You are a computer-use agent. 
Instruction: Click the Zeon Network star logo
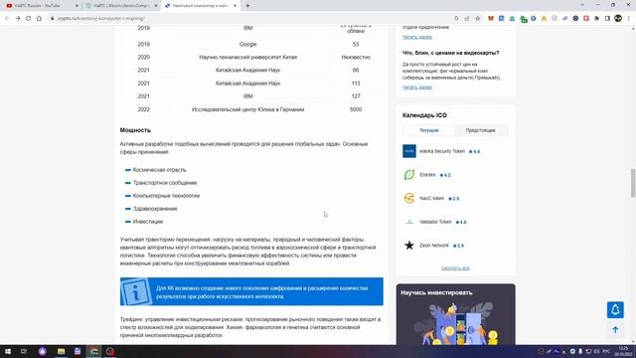[409, 246]
